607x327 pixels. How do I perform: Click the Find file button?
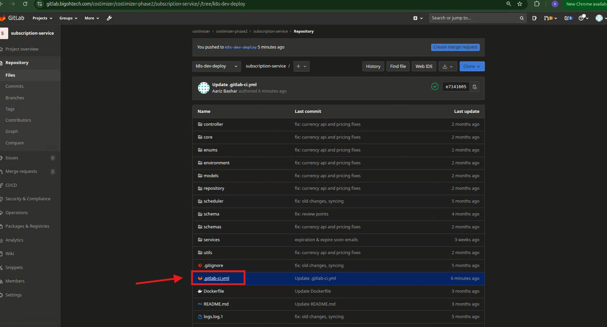click(x=398, y=66)
